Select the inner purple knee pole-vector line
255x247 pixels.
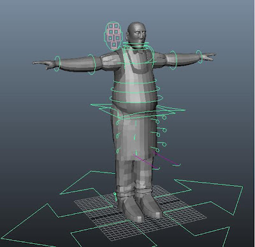pyautogui.click(x=146, y=162)
